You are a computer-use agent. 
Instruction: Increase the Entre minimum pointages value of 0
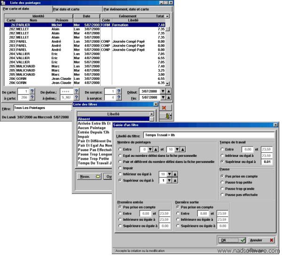tap(156, 149)
